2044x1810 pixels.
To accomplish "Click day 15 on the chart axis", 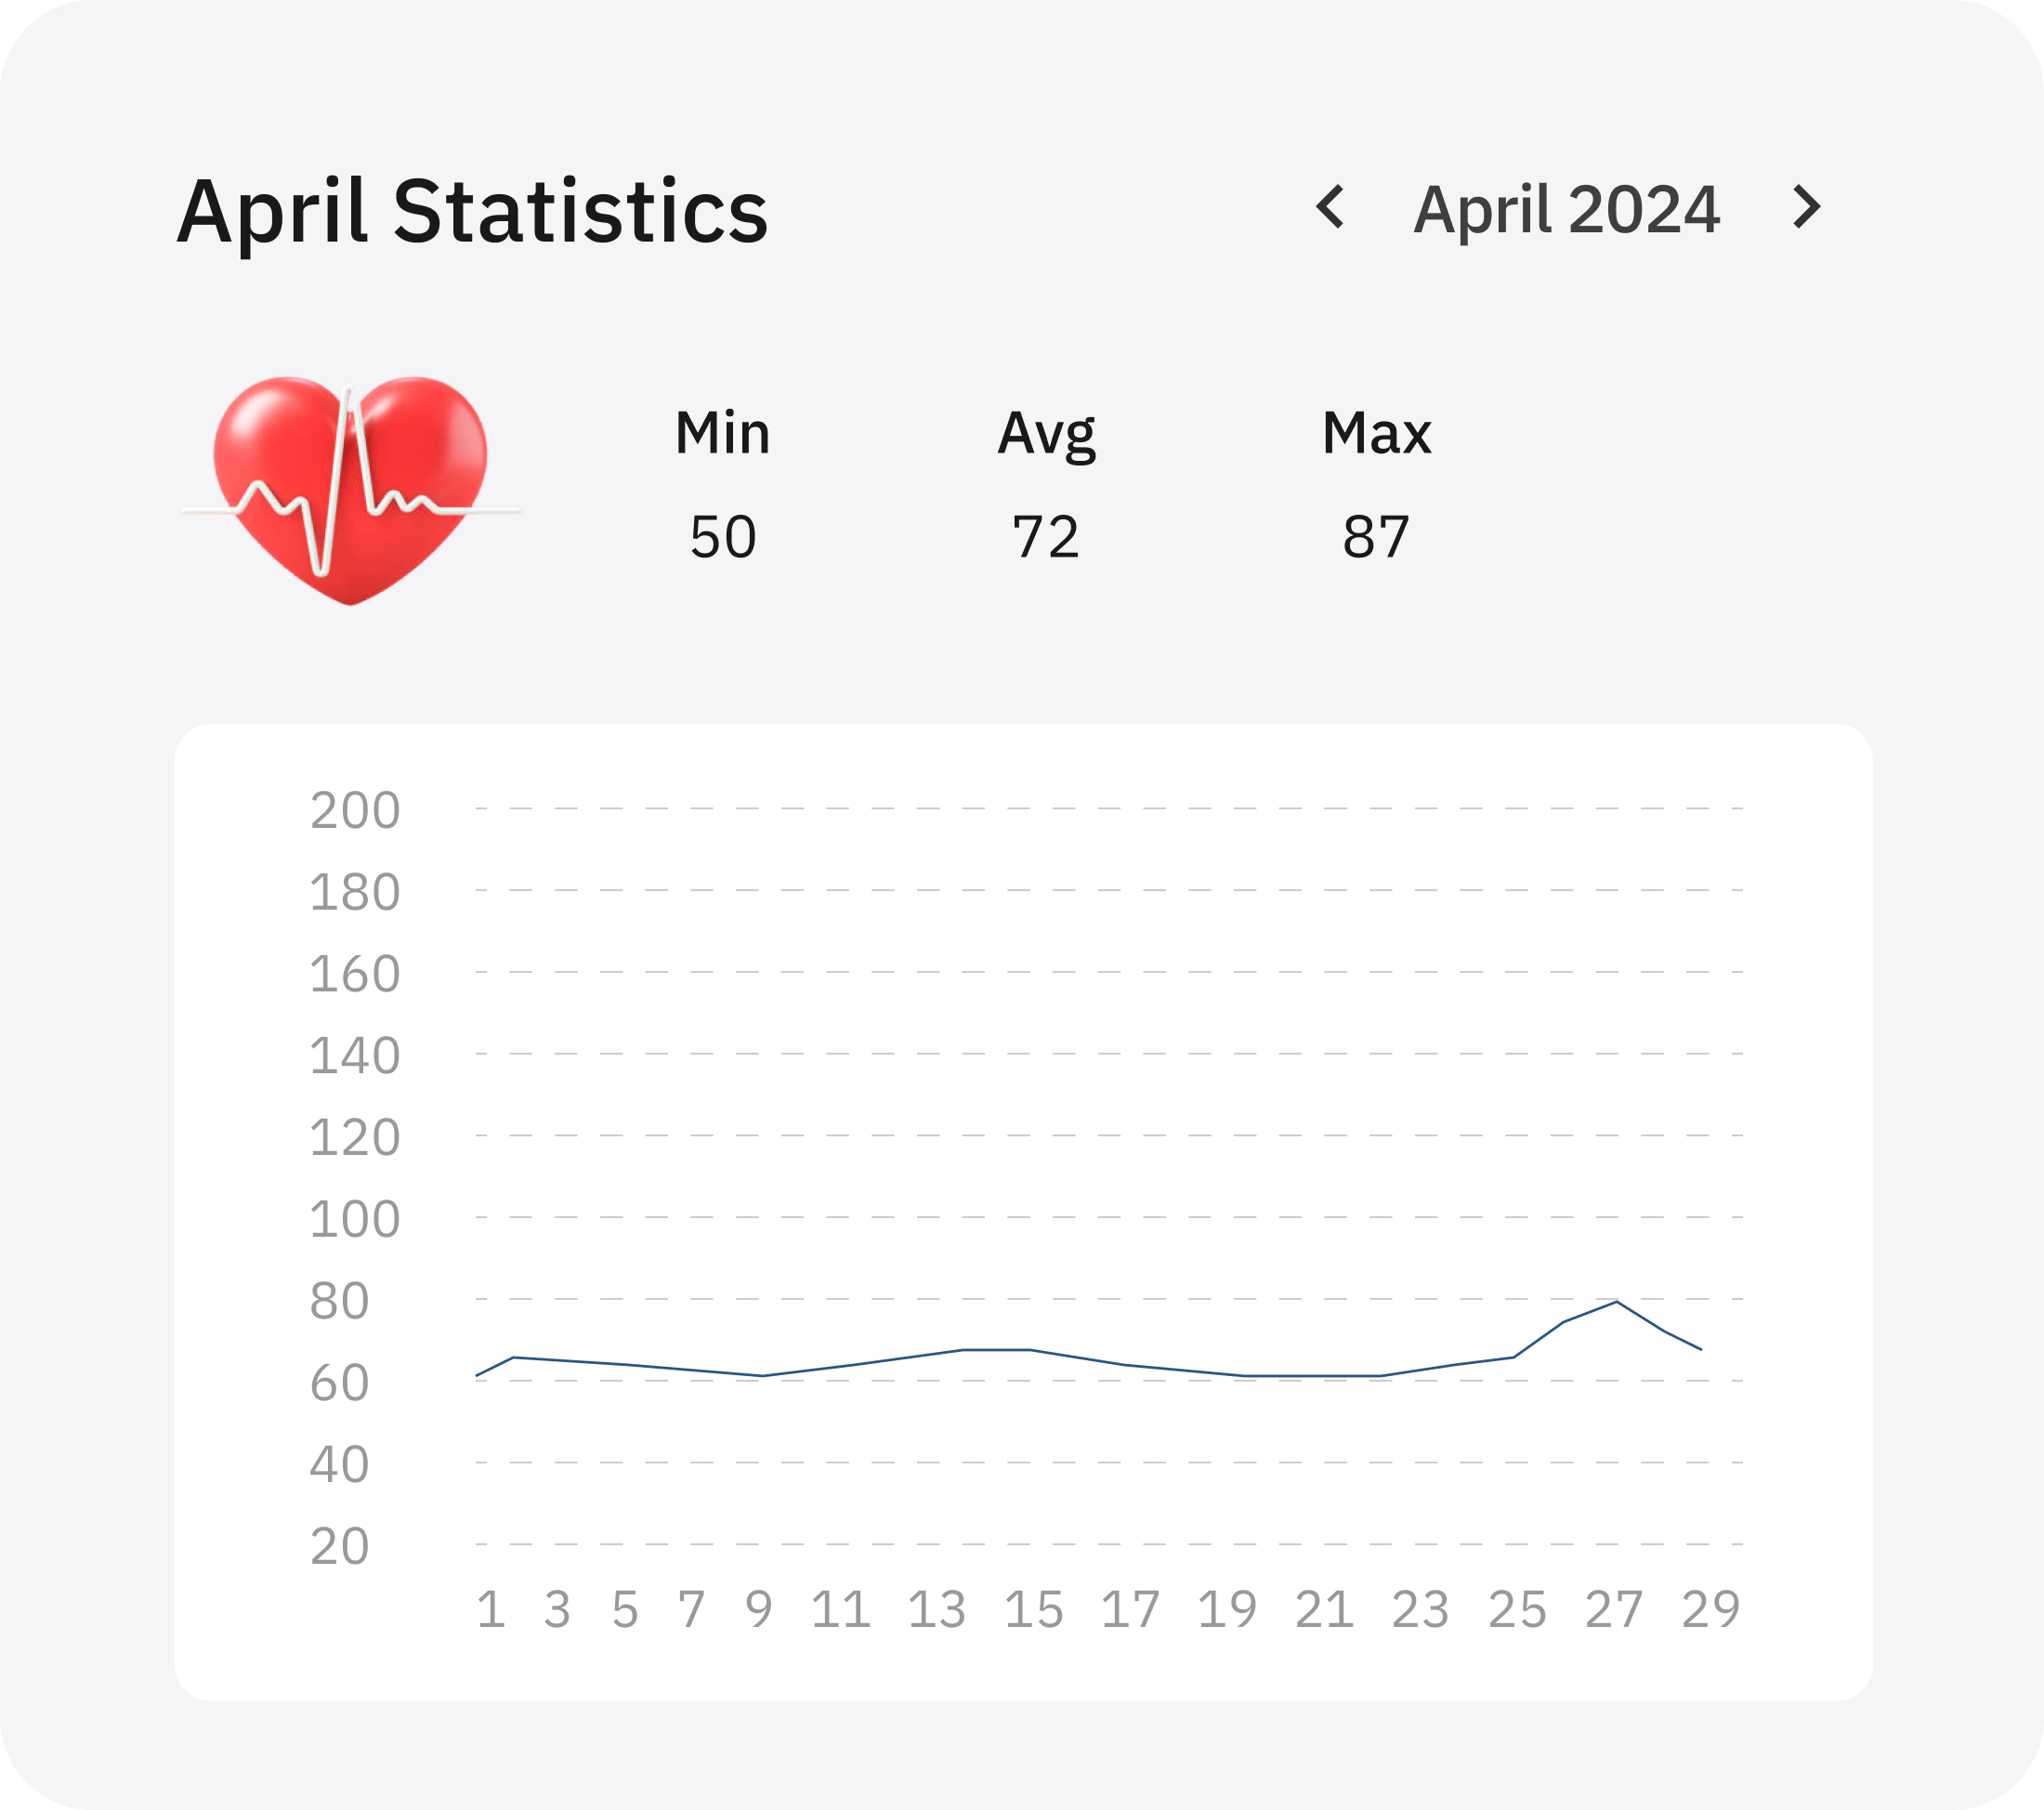I will [x=1033, y=1610].
